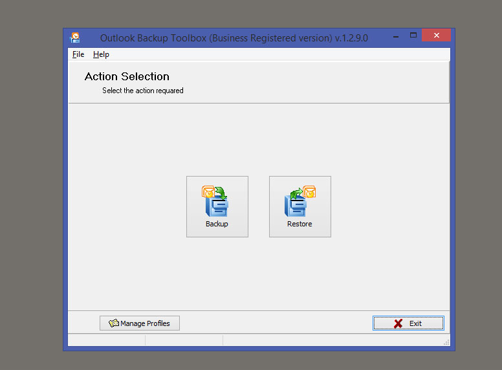Open the File menu
The height and width of the screenshot is (370, 502).
tap(78, 54)
